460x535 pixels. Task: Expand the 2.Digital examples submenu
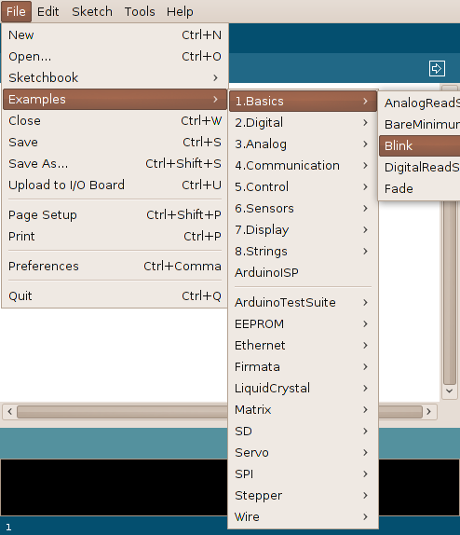point(303,122)
